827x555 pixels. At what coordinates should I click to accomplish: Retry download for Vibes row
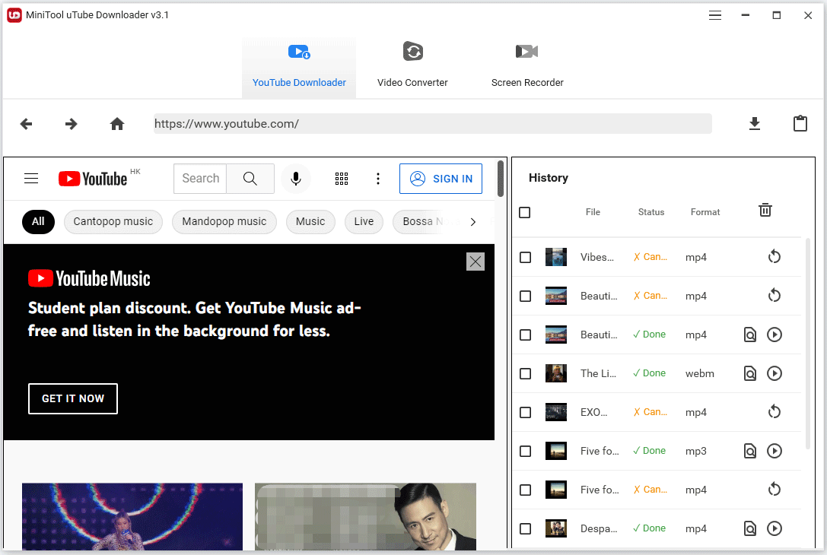coord(774,257)
